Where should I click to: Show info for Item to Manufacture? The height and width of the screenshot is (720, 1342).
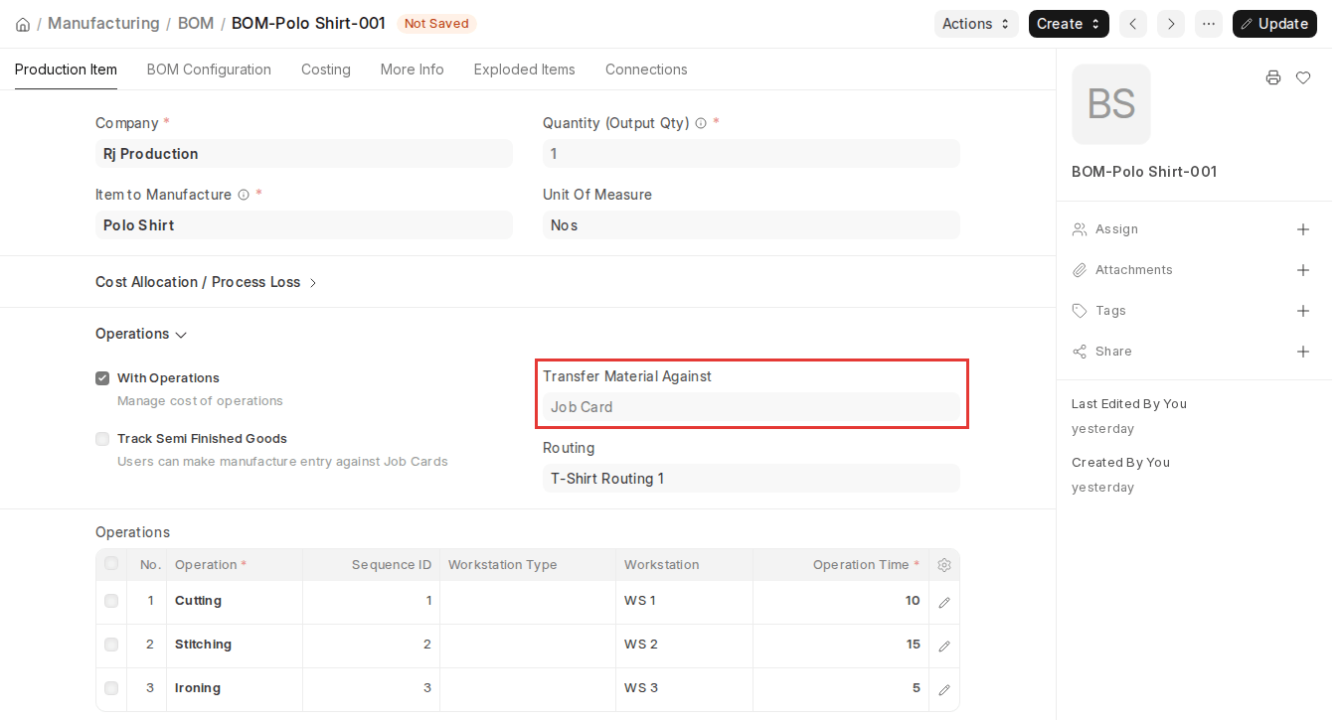coord(244,196)
